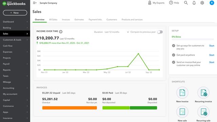Expand the Apps submenu chevron
The height and width of the screenshot is (122, 217).
point(27,112)
